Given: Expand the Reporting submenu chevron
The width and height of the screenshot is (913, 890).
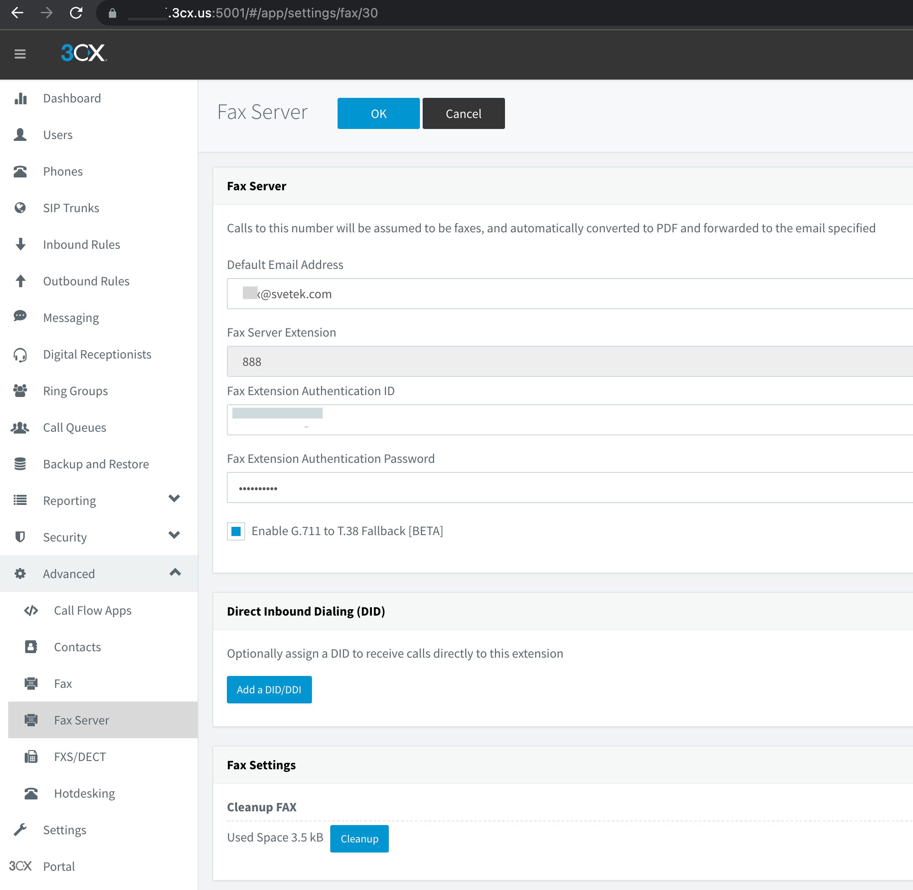Looking at the screenshot, I should [x=174, y=499].
